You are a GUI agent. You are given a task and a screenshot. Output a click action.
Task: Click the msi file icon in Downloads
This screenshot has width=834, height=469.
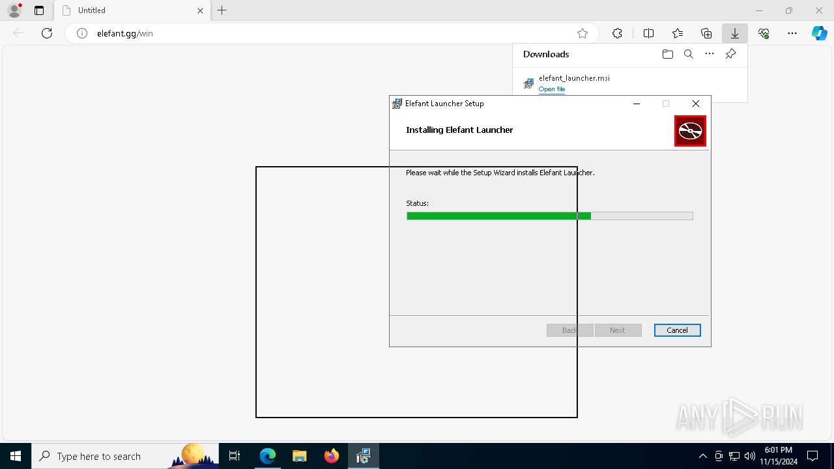[528, 83]
